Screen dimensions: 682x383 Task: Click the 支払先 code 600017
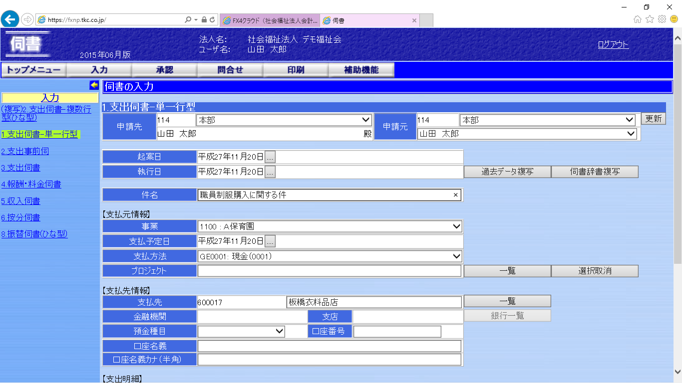[210, 302]
